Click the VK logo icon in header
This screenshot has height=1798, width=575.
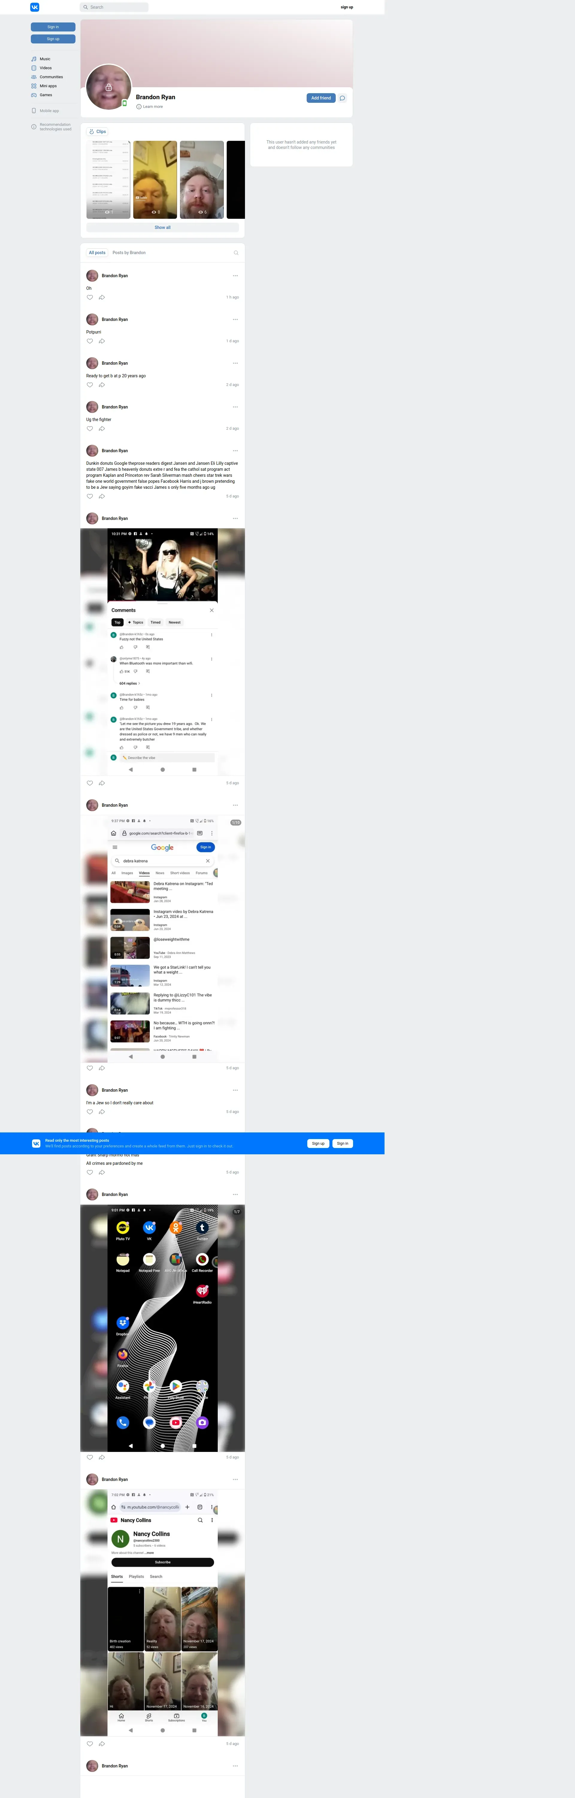[35, 7]
